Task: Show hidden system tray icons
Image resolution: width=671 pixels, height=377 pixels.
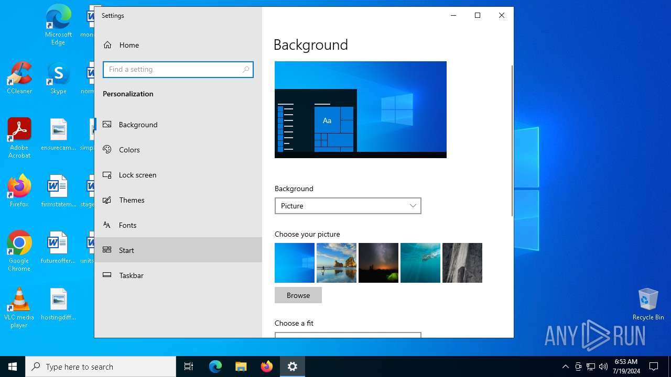Action: [x=566, y=367]
